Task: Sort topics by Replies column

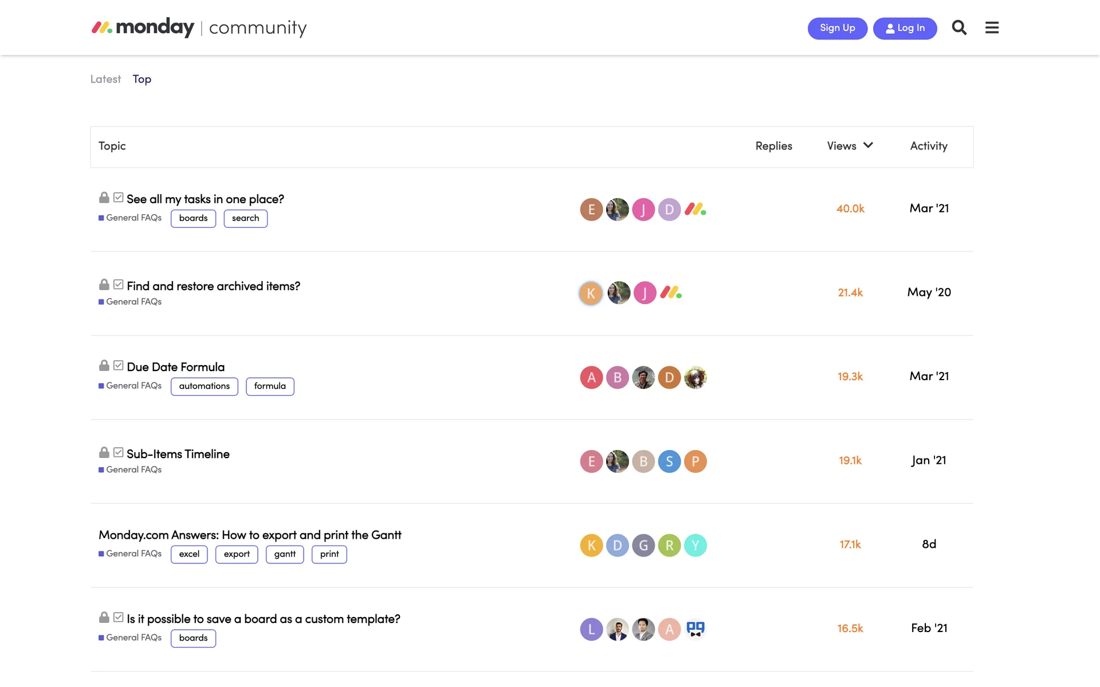Action: point(773,146)
